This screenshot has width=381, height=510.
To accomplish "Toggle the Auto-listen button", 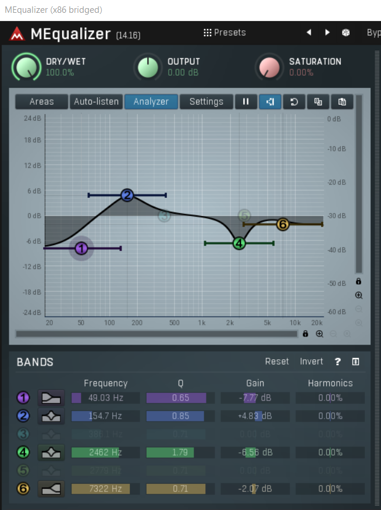I will [x=96, y=101].
